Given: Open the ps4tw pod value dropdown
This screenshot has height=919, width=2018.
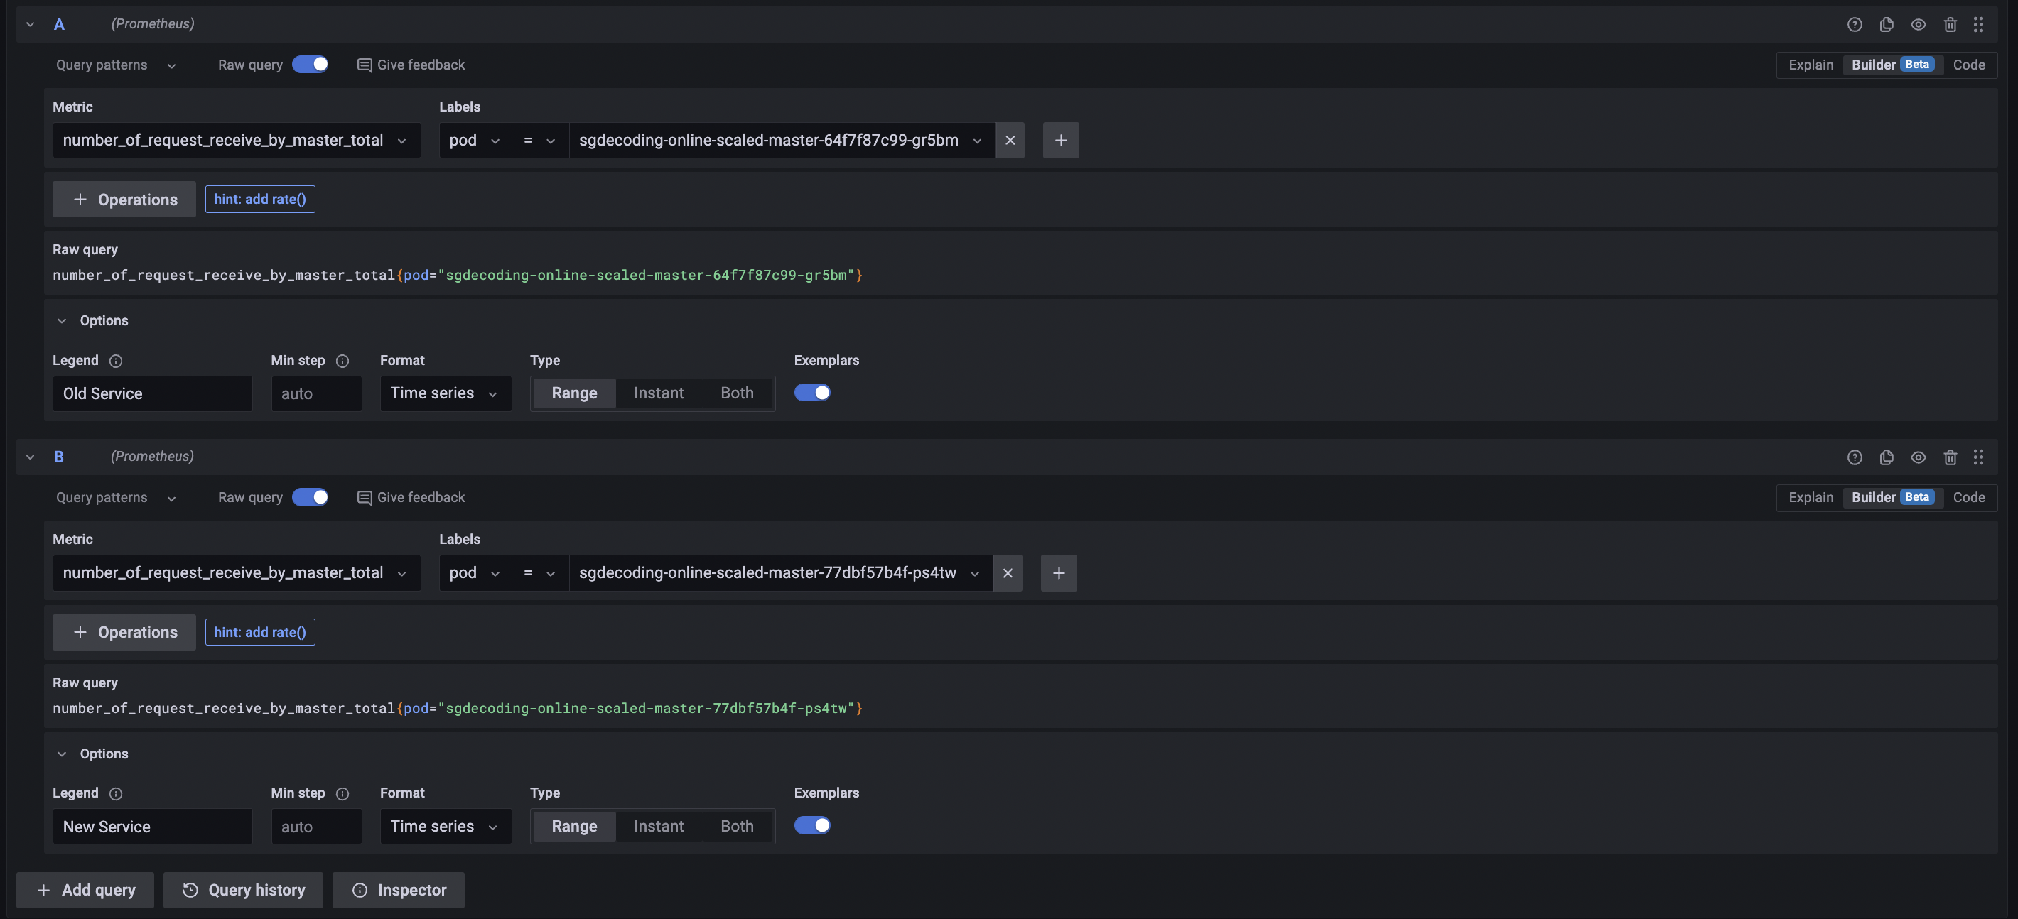Looking at the screenshot, I should [781, 573].
